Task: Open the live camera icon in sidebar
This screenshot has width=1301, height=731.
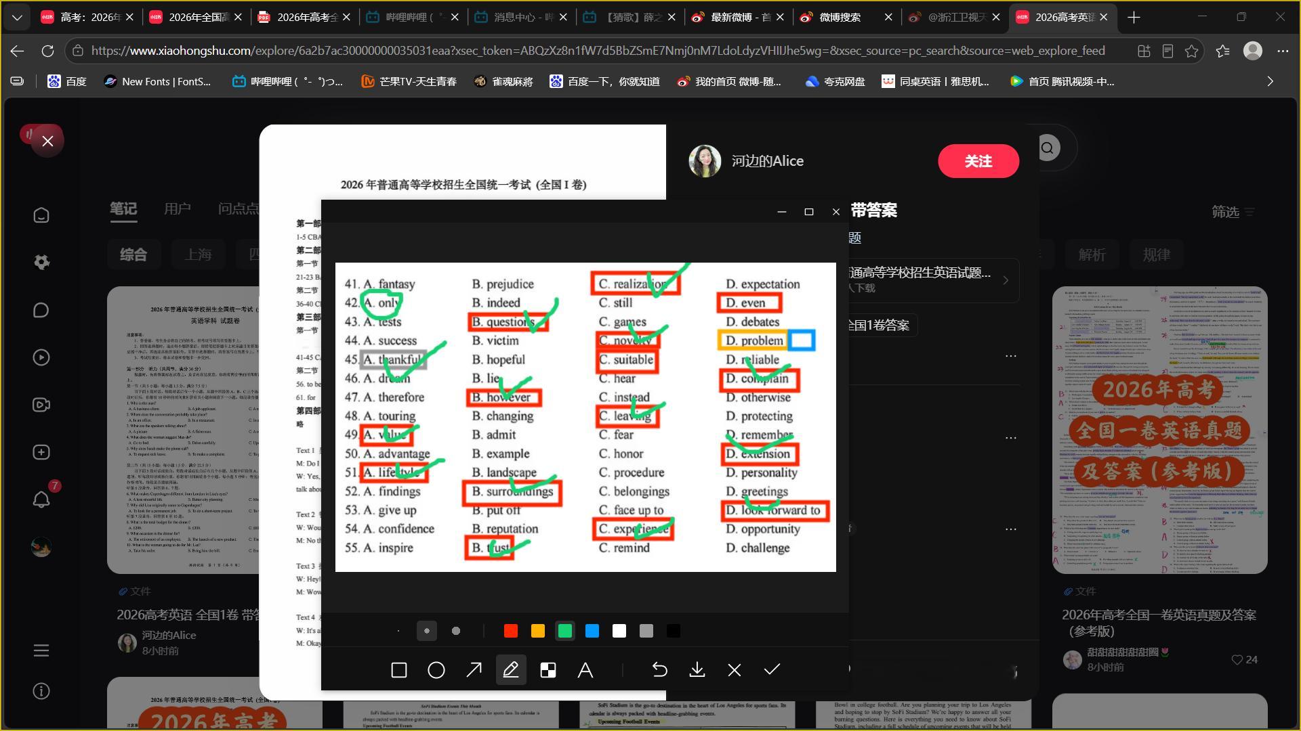Action: 41,405
